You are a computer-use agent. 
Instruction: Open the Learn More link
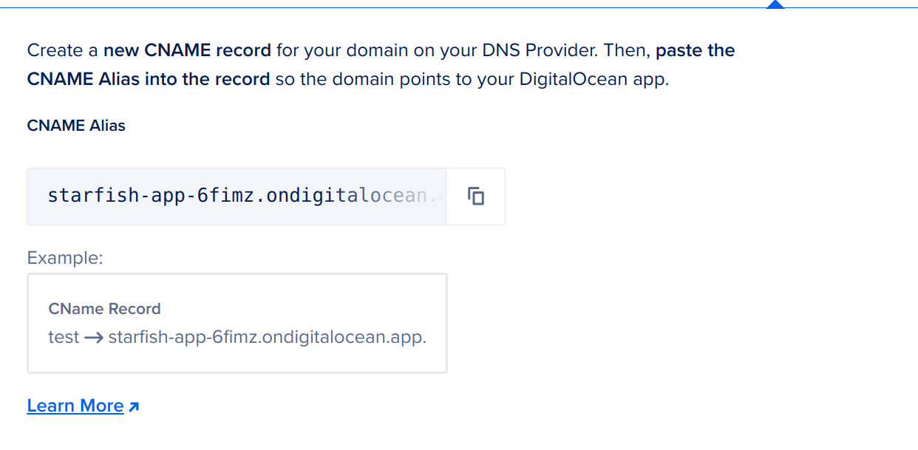pos(75,406)
